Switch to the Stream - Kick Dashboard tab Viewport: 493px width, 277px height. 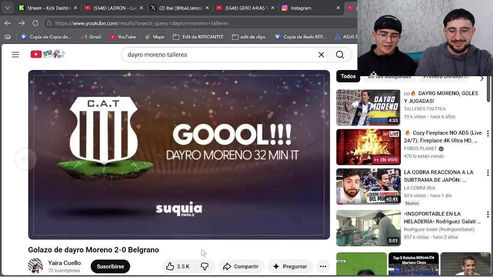(44, 8)
